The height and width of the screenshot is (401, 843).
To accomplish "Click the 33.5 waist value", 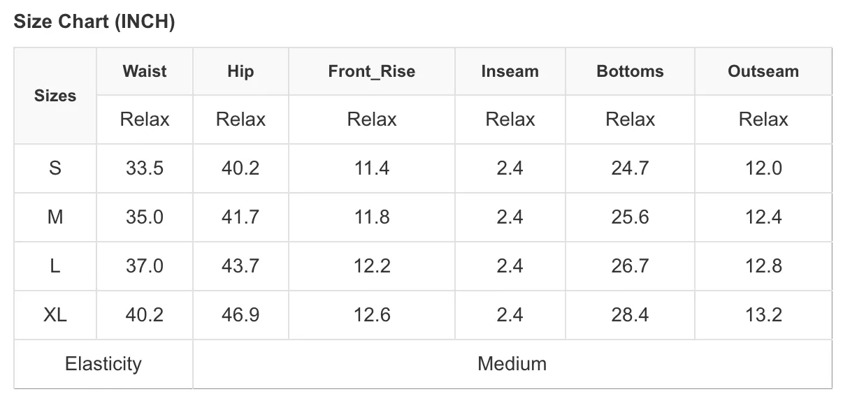I will coord(145,168).
